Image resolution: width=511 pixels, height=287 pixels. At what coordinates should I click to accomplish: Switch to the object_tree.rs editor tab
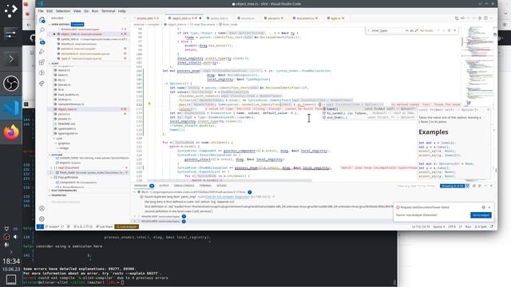pyautogui.click(x=184, y=18)
